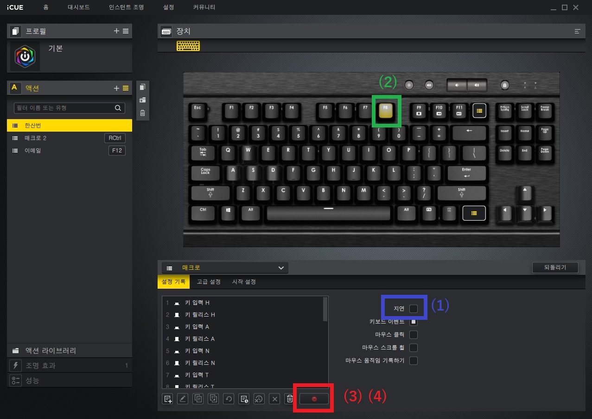
Task: Click the undo arrow icon in macro toolbar
Action: (x=229, y=399)
